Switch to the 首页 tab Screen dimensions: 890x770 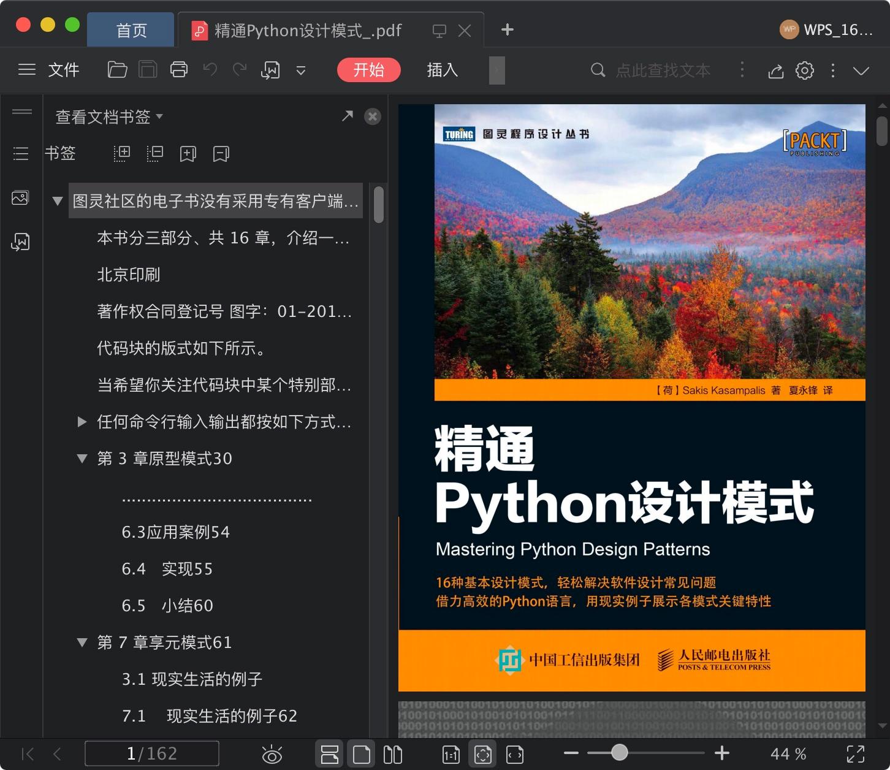(x=131, y=30)
